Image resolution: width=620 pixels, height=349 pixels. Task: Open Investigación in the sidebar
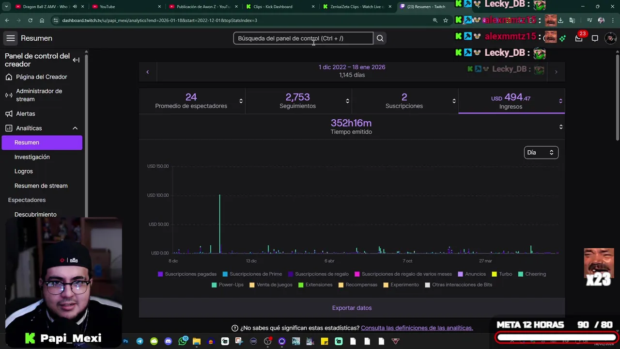pyautogui.click(x=32, y=157)
